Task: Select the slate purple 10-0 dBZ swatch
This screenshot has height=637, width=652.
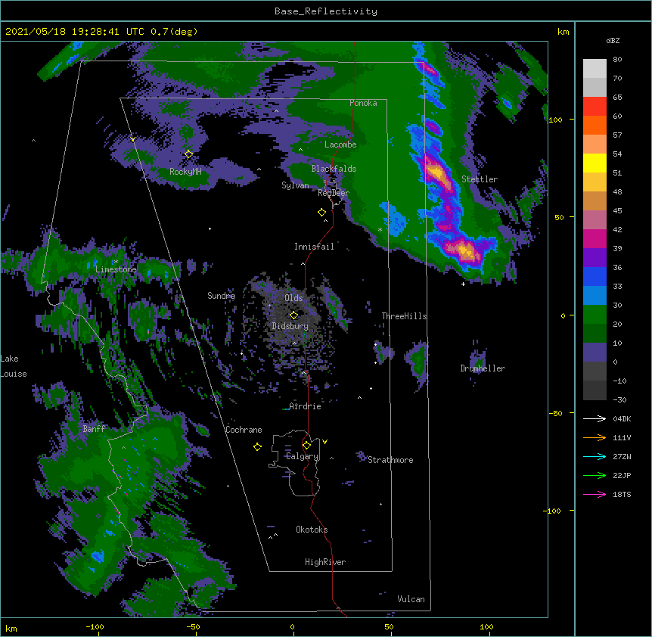Action: (595, 353)
